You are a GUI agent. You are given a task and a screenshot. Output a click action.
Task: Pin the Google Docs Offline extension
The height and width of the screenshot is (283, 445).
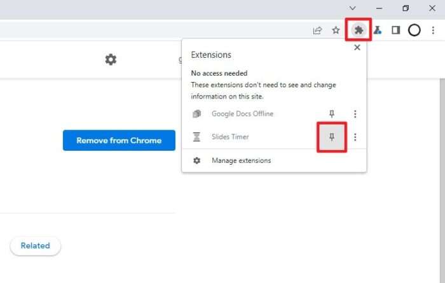point(331,114)
